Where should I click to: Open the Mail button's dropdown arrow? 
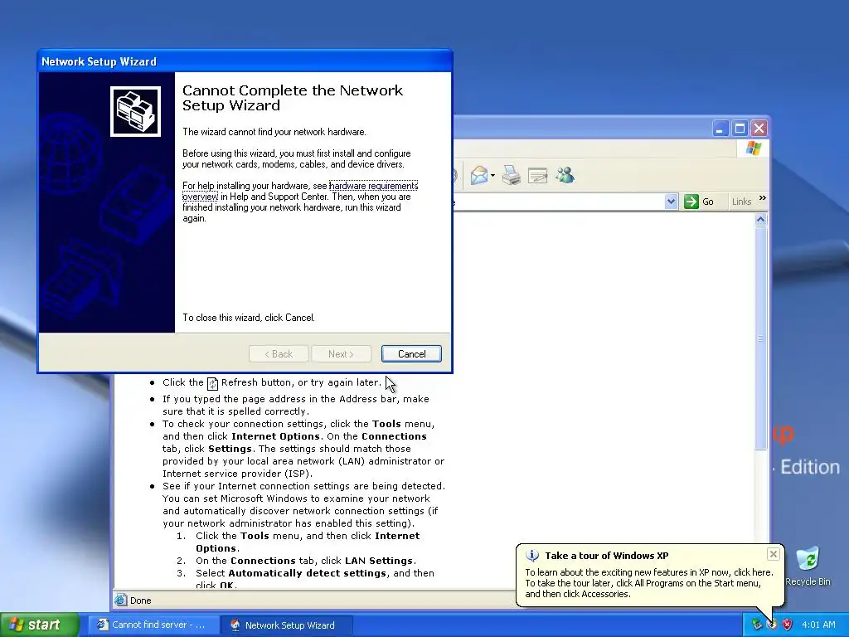pyautogui.click(x=492, y=175)
